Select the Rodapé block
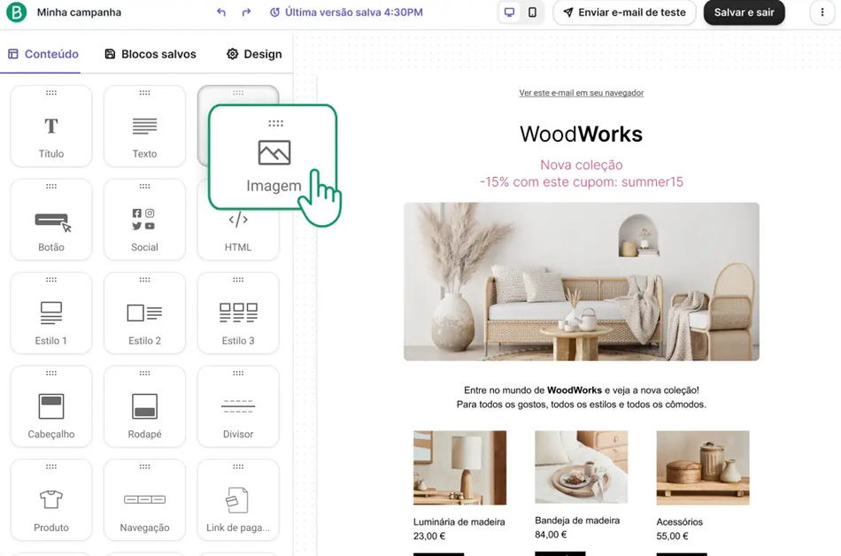 tap(144, 406)
